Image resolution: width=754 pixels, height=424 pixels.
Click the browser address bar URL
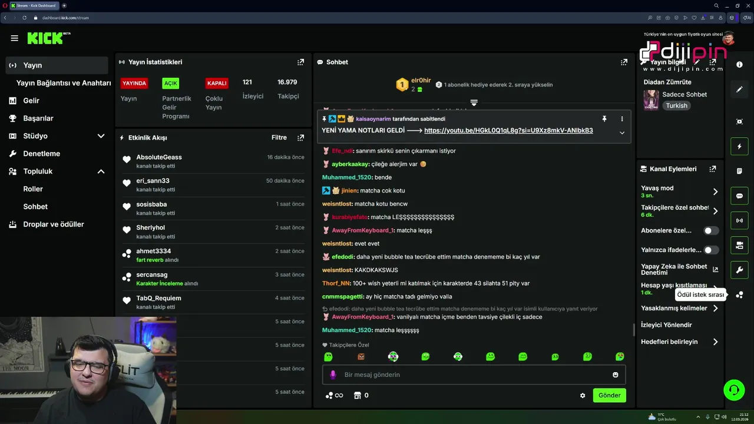tap(65, 18)
